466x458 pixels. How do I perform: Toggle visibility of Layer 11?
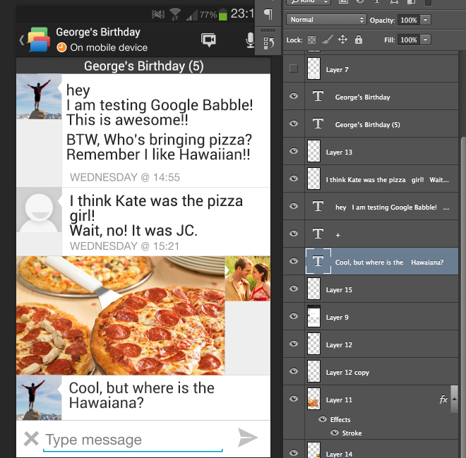coord(294,399)
